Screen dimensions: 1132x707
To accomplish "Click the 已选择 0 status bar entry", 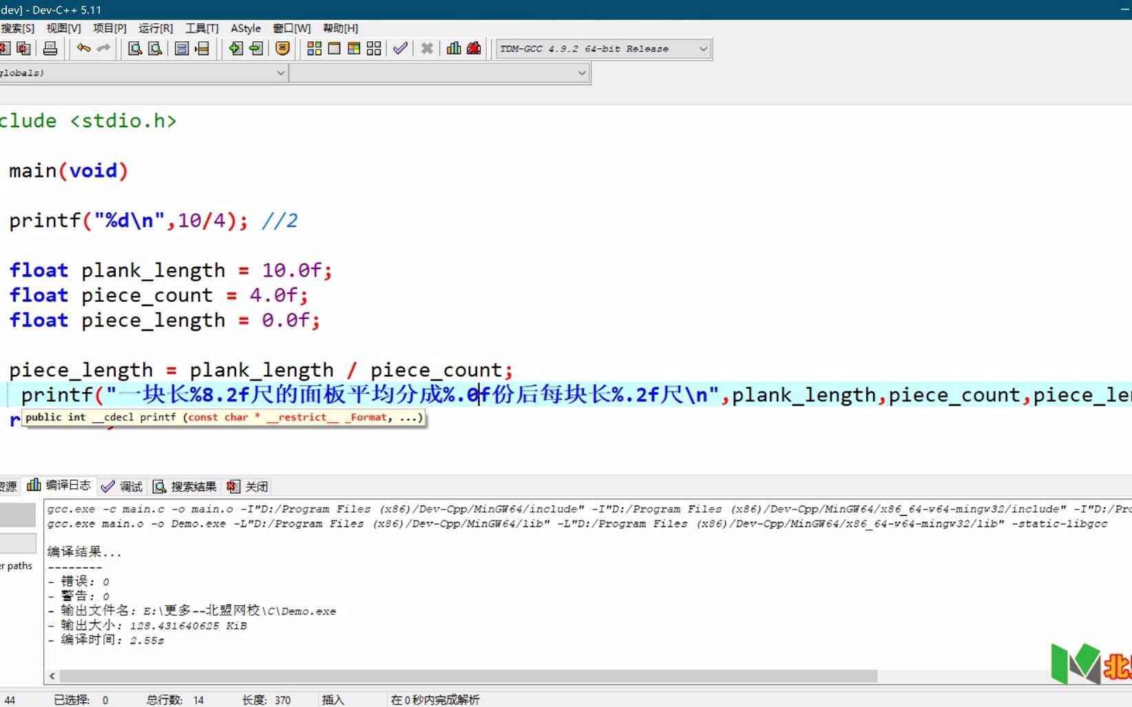I will click(x=81, y=700).
